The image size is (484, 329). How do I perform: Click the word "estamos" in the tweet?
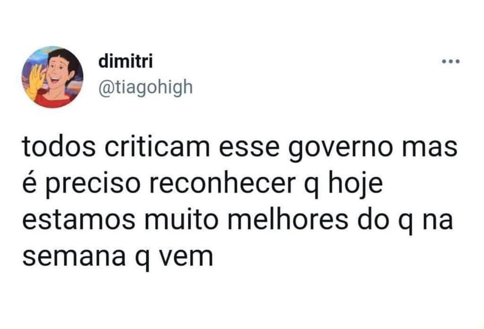click(79, 220)
